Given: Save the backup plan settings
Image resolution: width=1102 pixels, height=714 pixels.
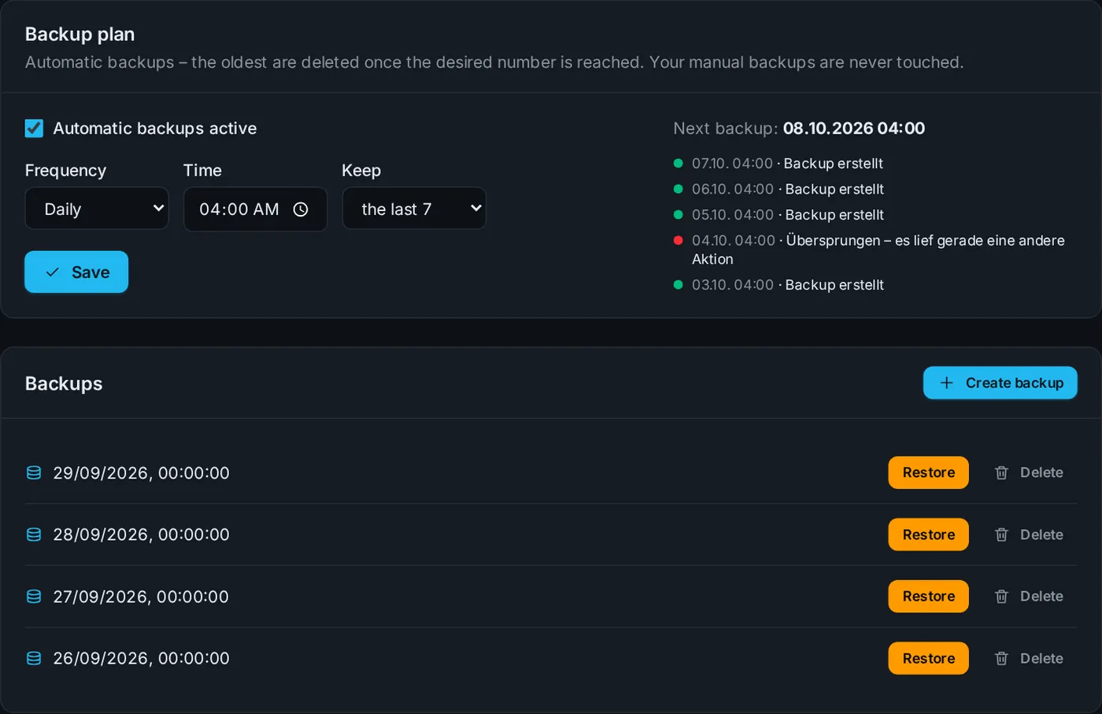Looking at the screenshot, I should pos(76,272).
